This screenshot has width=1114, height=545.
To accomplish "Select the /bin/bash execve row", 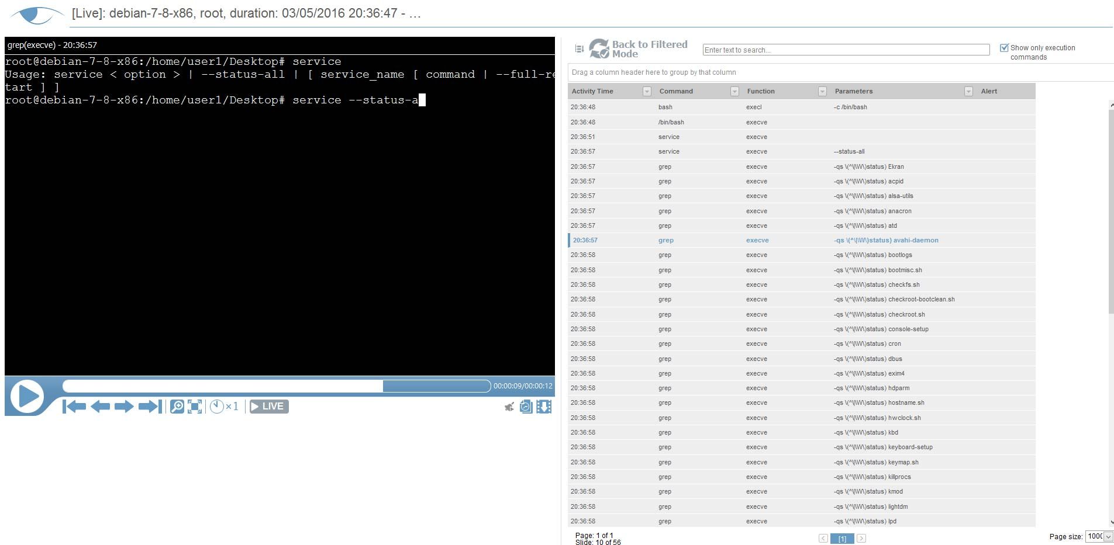I will pos(801,122).
